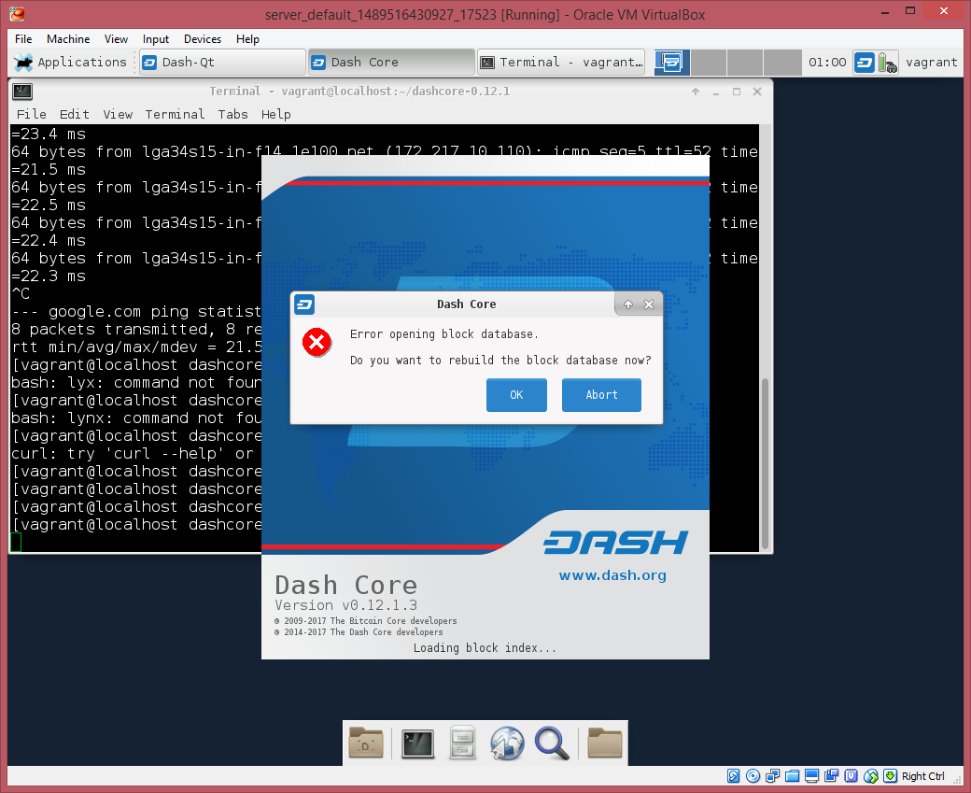Switch to the Terminal - vagrant taskbar window
971x793 pixels.
click(x=561, y=62)
